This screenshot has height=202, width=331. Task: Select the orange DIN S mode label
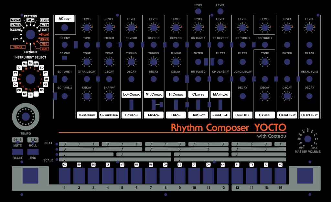pos(45,39)
